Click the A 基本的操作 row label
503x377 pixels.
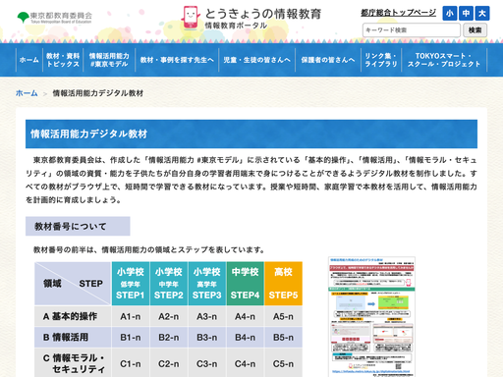(73, 316)
